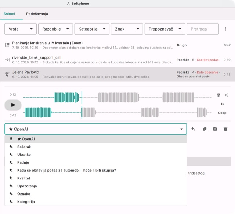The image size is (235, 214).
Task: Click the sparkle icon beside Upozorenja
Action: pos(11,186)
